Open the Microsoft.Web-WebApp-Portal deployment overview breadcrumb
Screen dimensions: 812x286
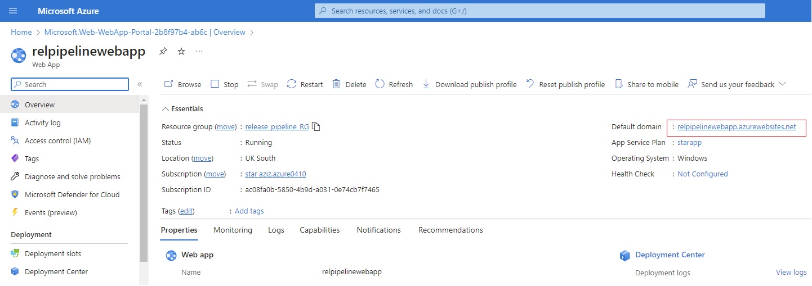tap(145, 32)
